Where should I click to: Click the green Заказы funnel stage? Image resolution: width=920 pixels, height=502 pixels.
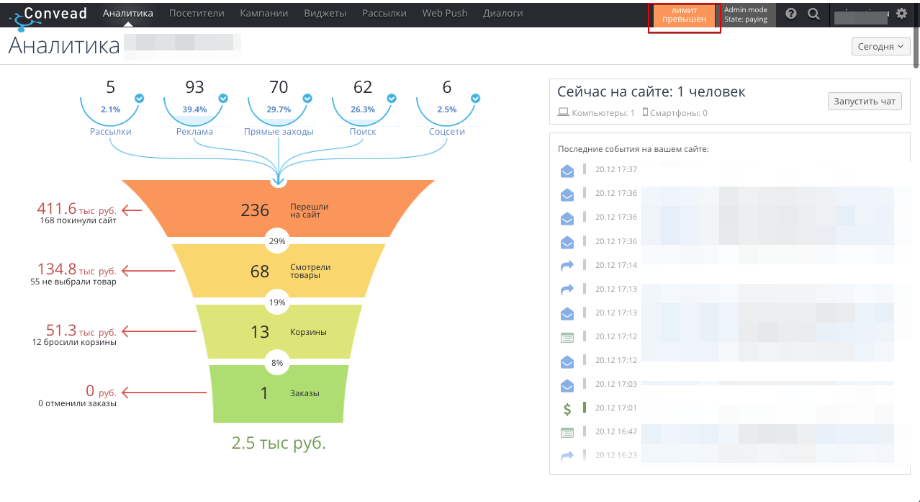coord(279,393)
